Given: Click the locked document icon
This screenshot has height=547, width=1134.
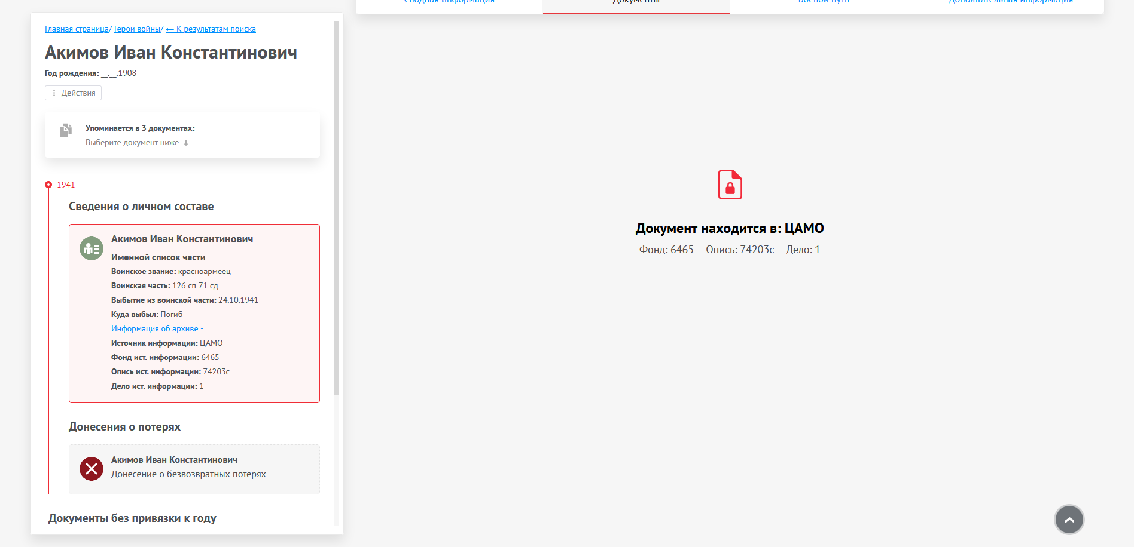Looking at the screenshot, I should (x=730, y=185).
